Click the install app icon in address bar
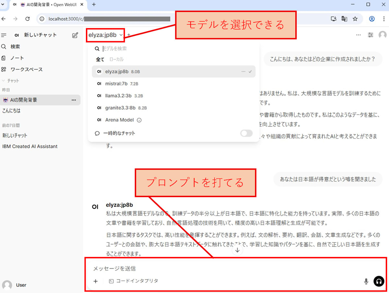This screenshot has width=389, height=293. [x=334, y=19]
